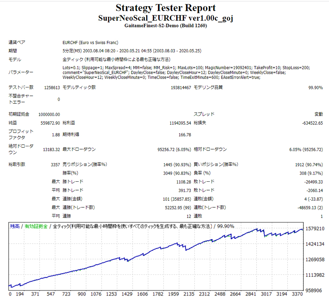
Task: Click GaitameFinest-S2-Demo (Build 1260) line
Action: tap(166, 26)
